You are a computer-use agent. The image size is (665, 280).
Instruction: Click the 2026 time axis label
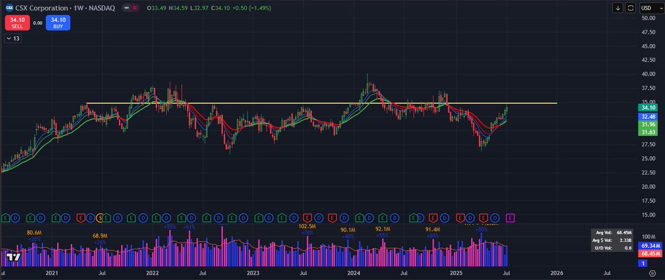point(556,273)
